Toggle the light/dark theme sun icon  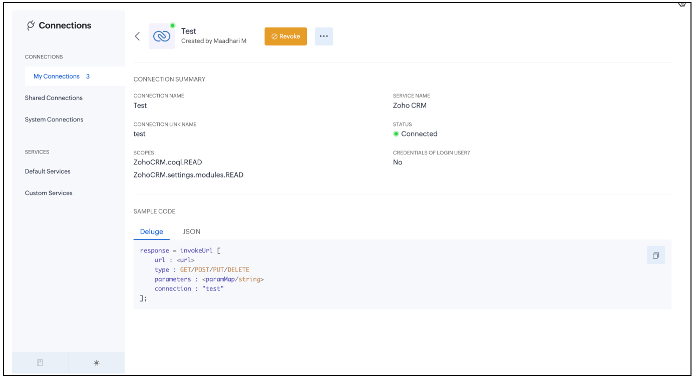point(97,362)
